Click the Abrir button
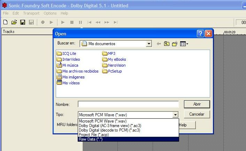The width and height of the screenshot is (246, 151). (x=197, y=104)
